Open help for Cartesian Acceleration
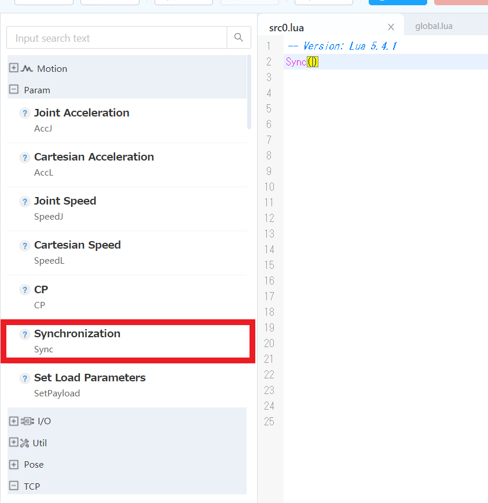This screenshot has height=503, width=488. pos(25,158)
